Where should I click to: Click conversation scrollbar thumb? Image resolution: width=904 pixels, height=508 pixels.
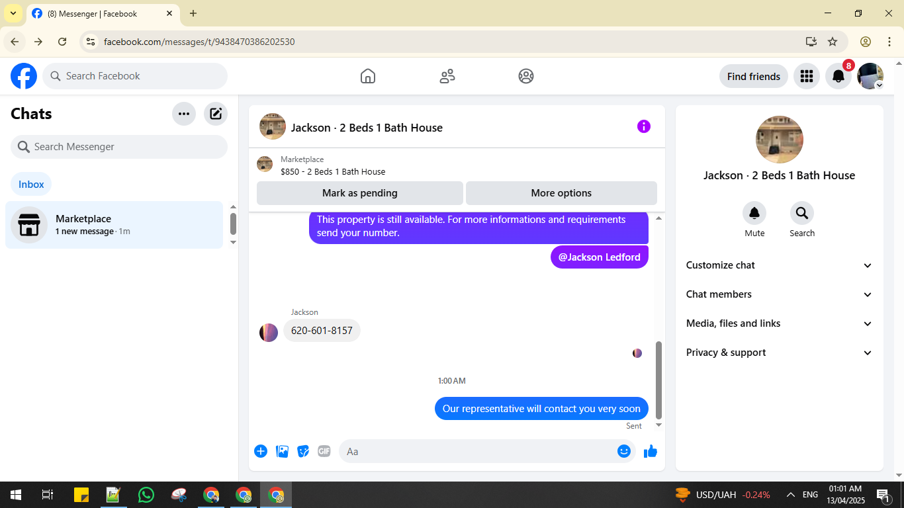[658, 380]
